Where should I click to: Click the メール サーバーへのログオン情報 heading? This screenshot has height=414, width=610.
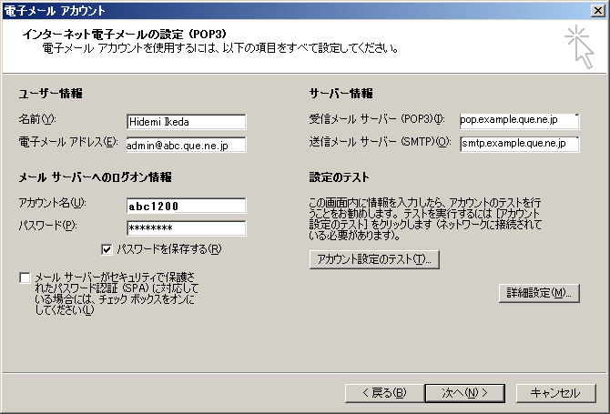coord(96,177)
